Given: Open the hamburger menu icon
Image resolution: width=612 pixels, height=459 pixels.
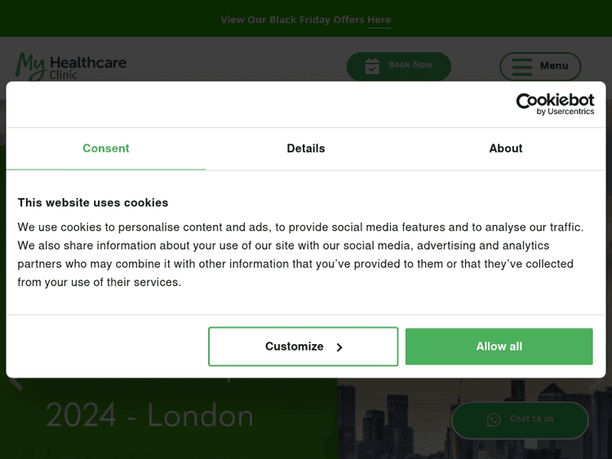Looking at the screenshot, I should point(522,67).
